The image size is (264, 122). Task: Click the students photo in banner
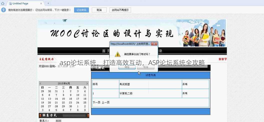click(x=204, y=35)
